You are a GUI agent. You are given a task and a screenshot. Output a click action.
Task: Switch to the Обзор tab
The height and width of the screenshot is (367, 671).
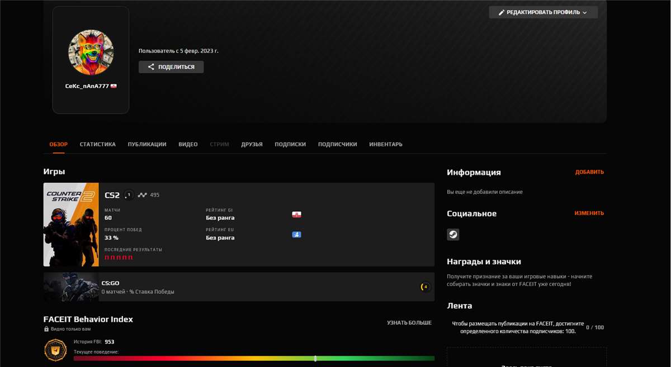coord(59,144)
